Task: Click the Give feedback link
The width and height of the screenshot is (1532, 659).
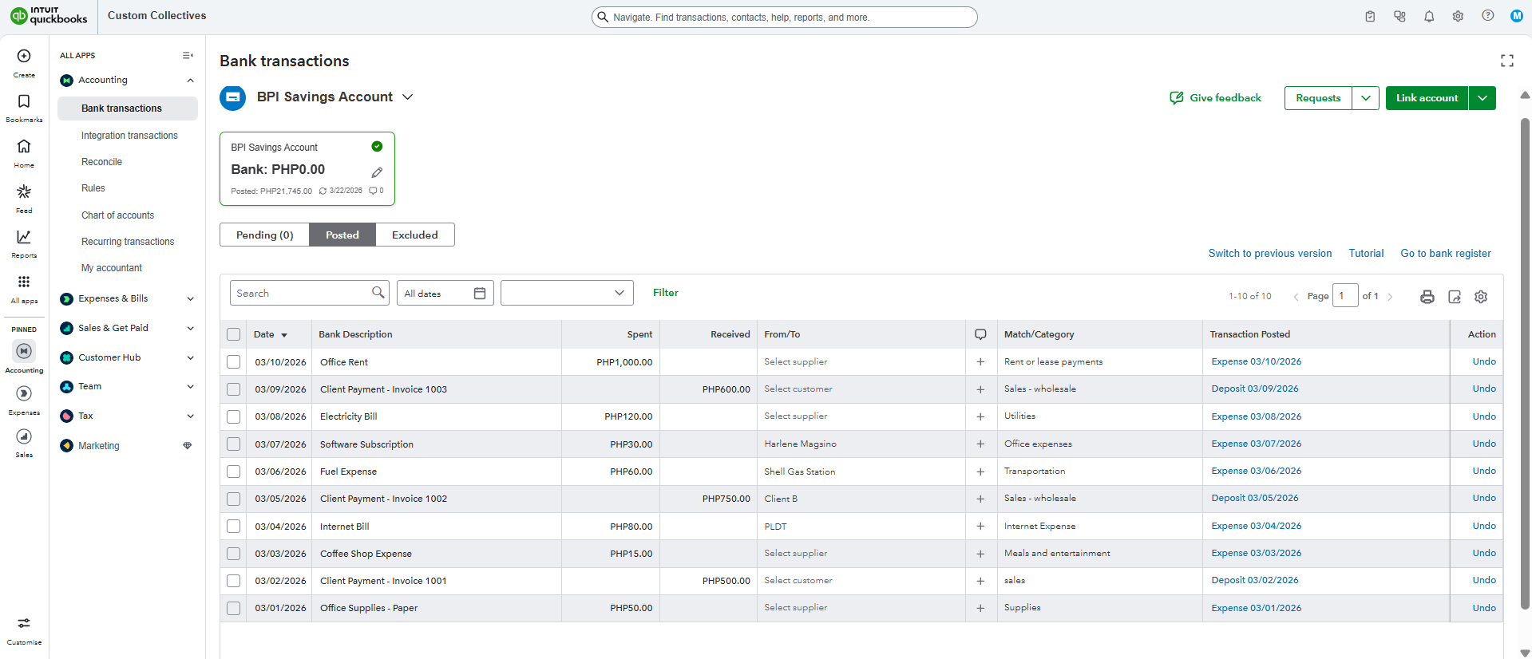Action: point(1216,98)
